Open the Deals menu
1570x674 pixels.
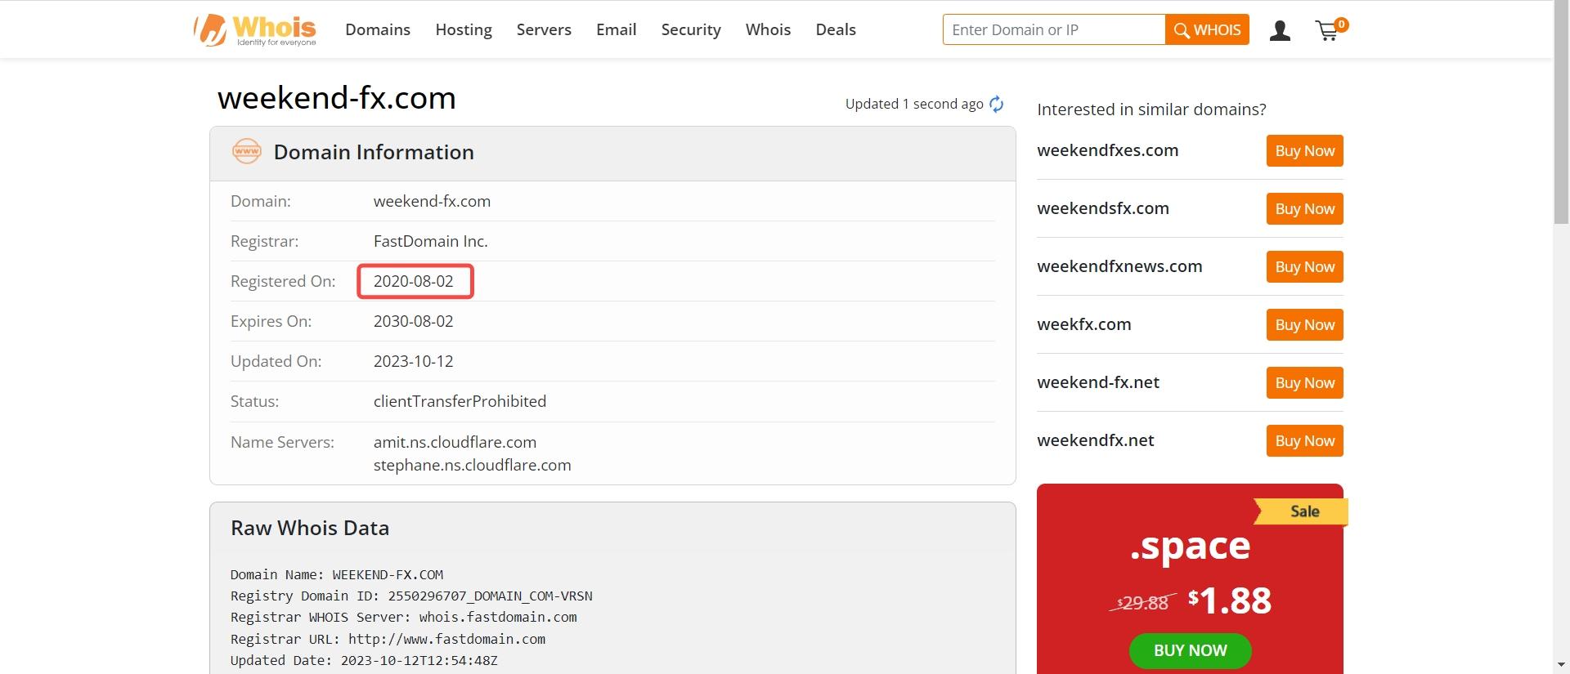point(836,29)
